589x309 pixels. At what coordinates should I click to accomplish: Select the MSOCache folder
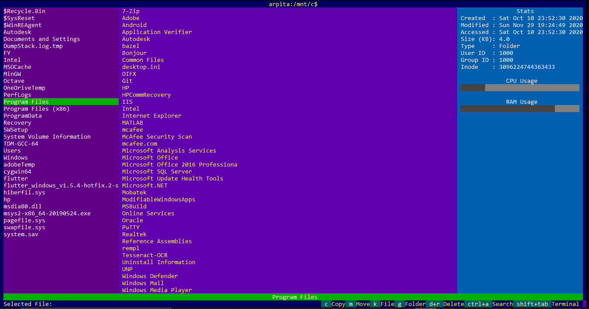click(x=17, y=67)
